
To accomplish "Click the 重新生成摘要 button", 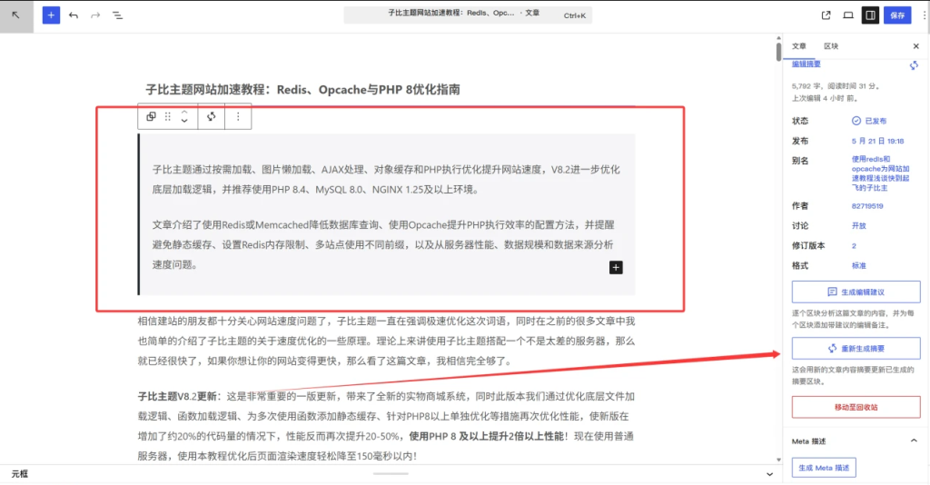I will pyautogui.click(x=856, y=349).
